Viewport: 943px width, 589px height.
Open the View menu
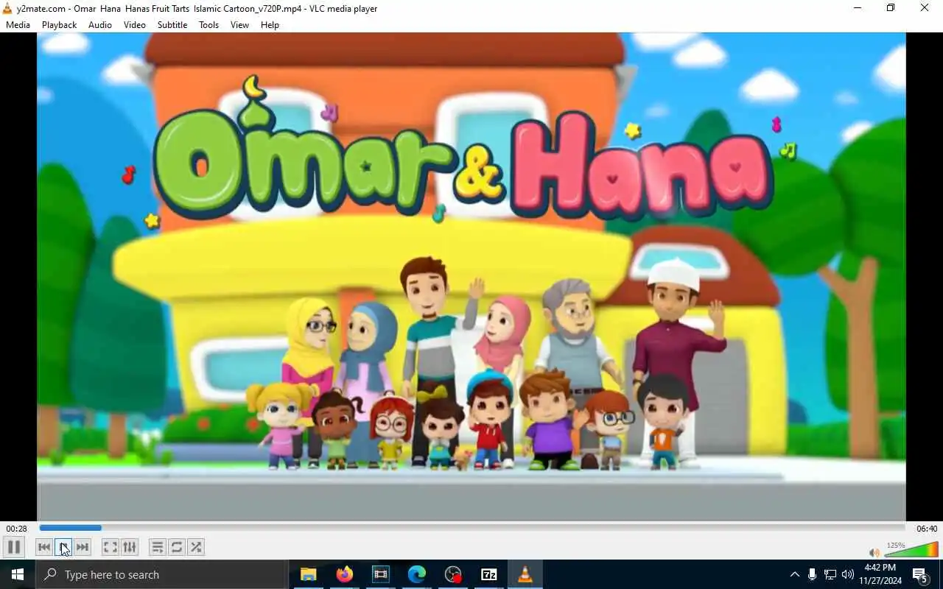(x=239, y=25)
